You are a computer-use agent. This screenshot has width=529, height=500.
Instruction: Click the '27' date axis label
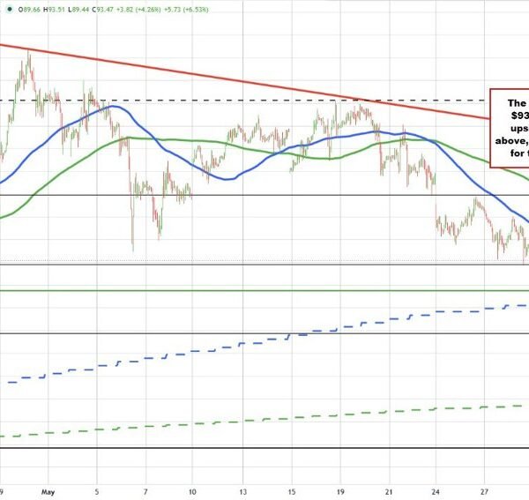484,492
